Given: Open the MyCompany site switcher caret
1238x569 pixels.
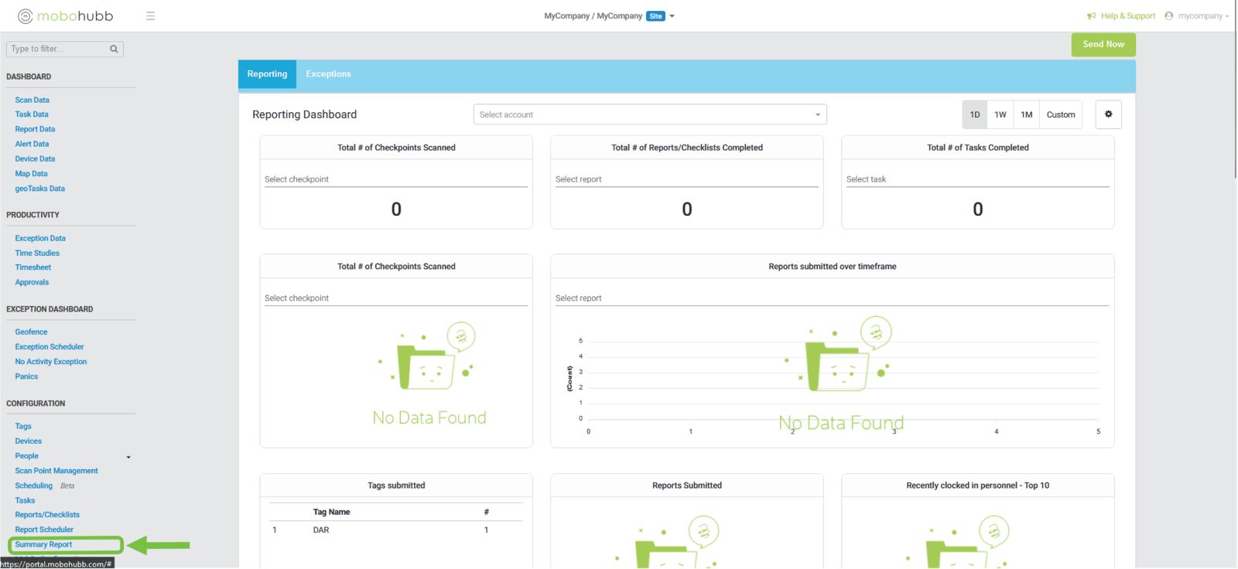Looking at the screenshot, I should [672, 16].
